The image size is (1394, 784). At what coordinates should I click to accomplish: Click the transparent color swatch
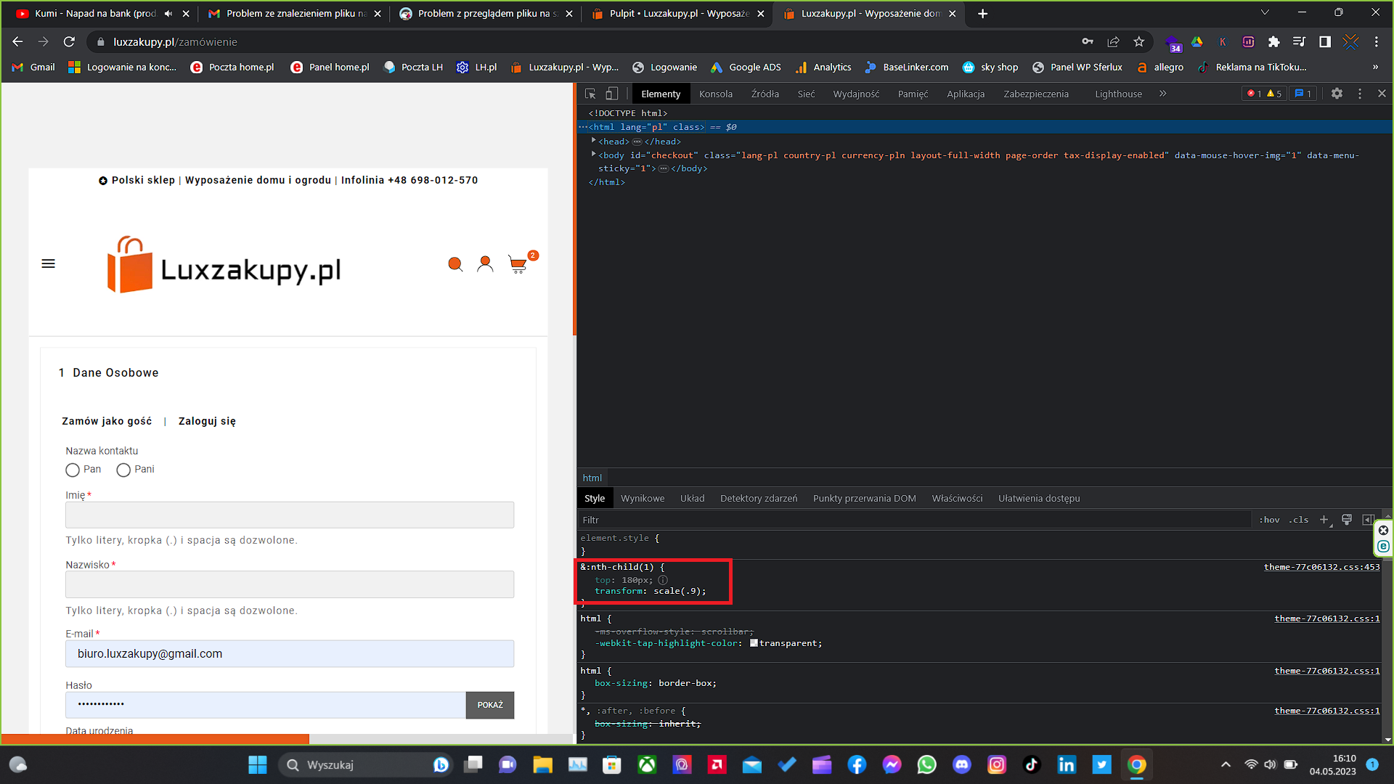[754, 643]
